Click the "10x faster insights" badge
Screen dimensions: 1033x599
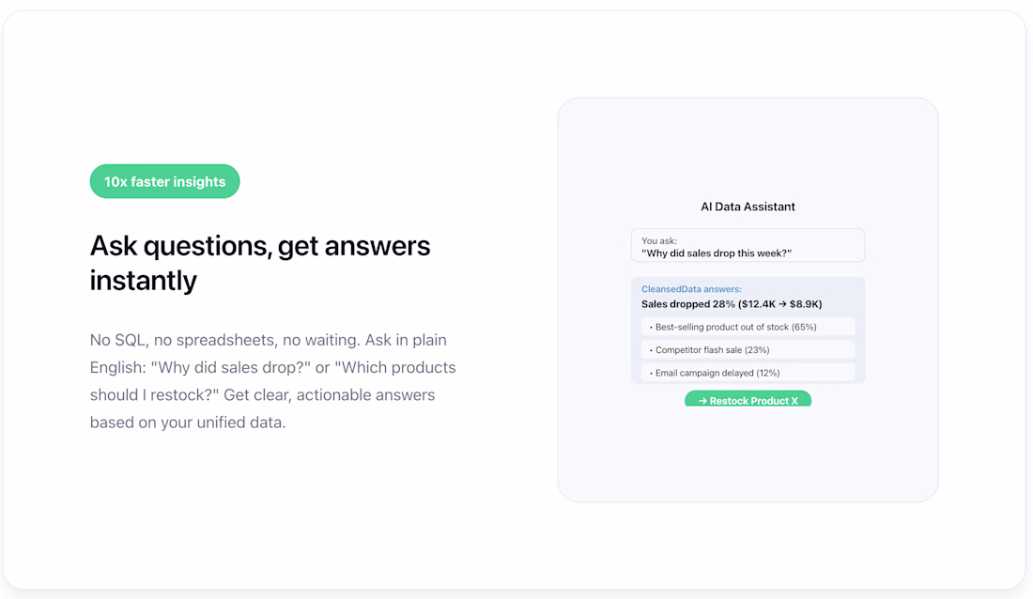(165, 181)
